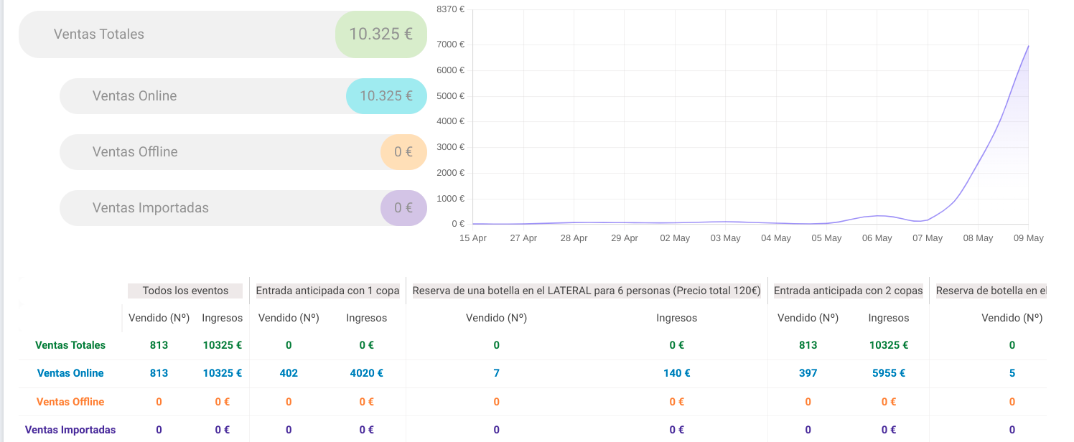Image resolution: width=1074 pixels, height=442 pixels.
Task: Select the Ventas Importadas summary bar
Action: click(243, 208)
